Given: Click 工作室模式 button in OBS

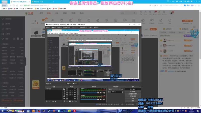Looking at the screenshot, I should [133, 96].
